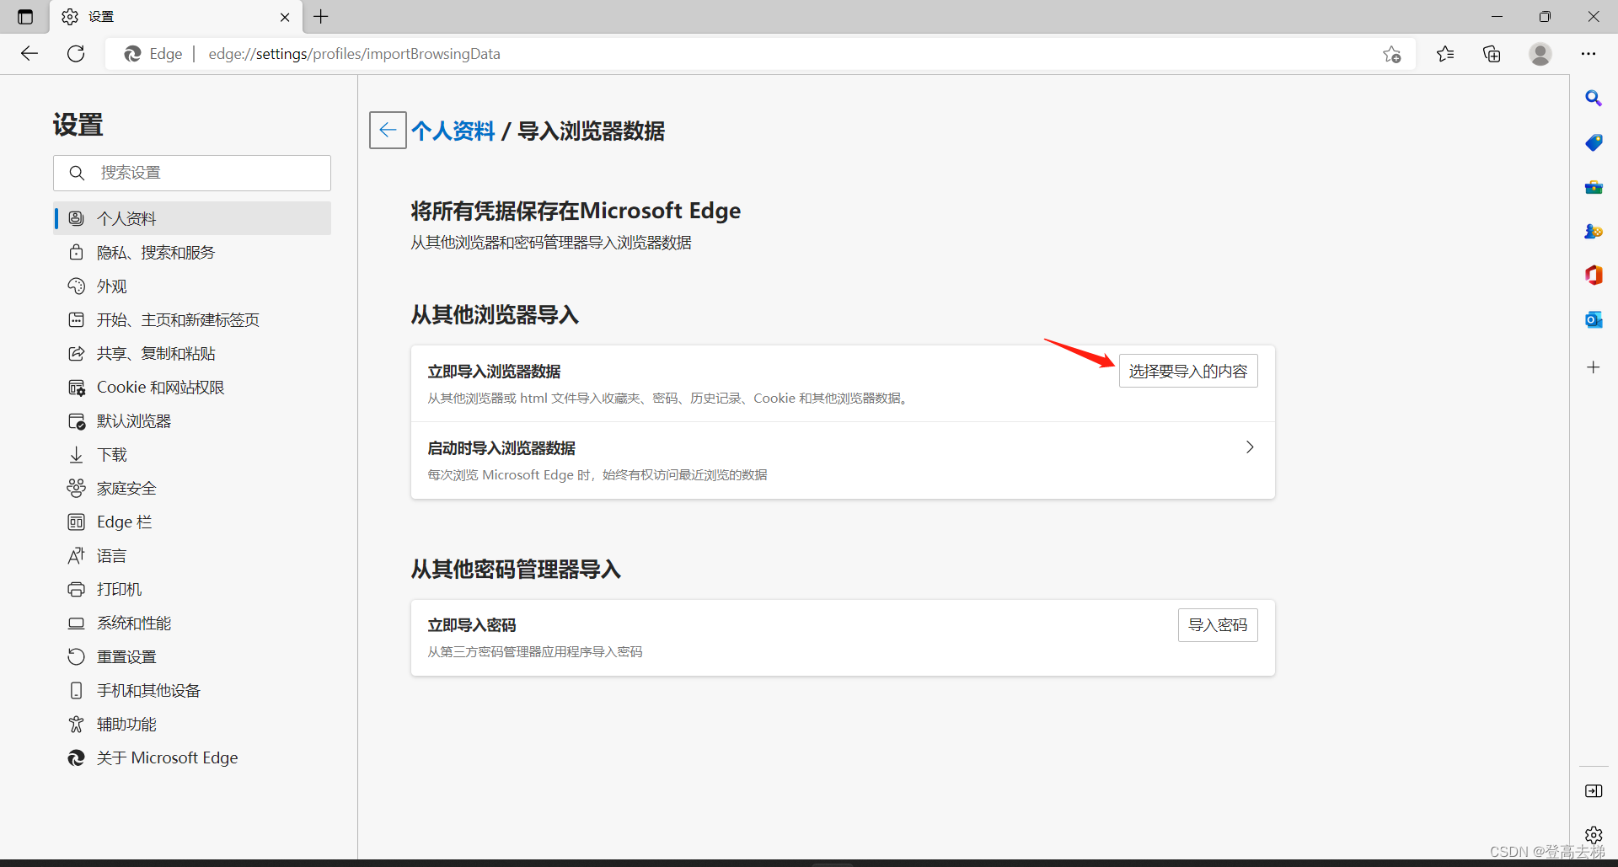Viewport: 1618px width, 867px height.
Task: Open the tab actions menu icon
Action: (x=25, y=17)
